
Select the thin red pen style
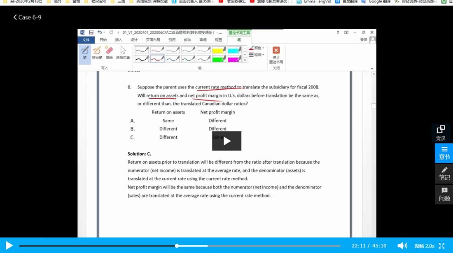click(x=157, y=50)
